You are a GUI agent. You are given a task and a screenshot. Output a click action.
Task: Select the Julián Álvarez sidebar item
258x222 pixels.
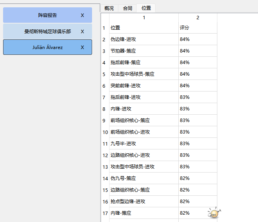click(x=47, y=47)
